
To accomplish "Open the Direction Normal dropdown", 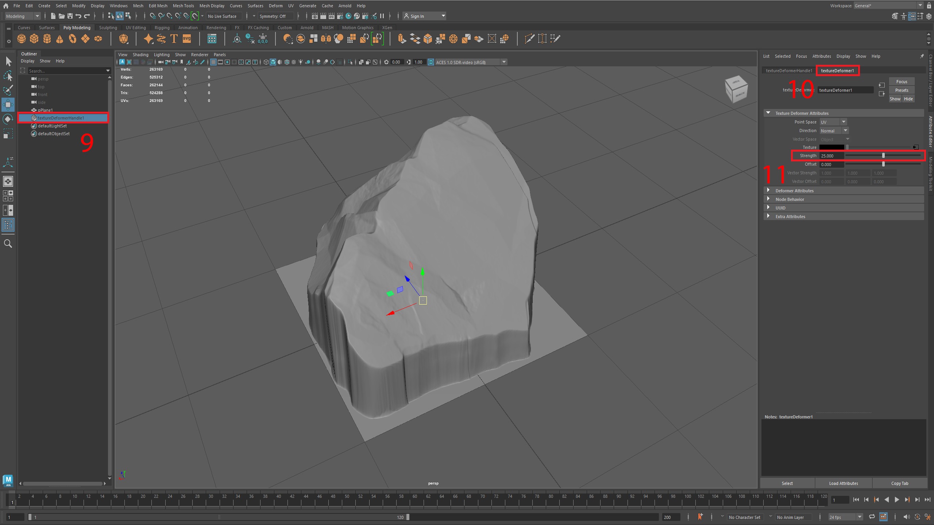I will pos(834,131).
